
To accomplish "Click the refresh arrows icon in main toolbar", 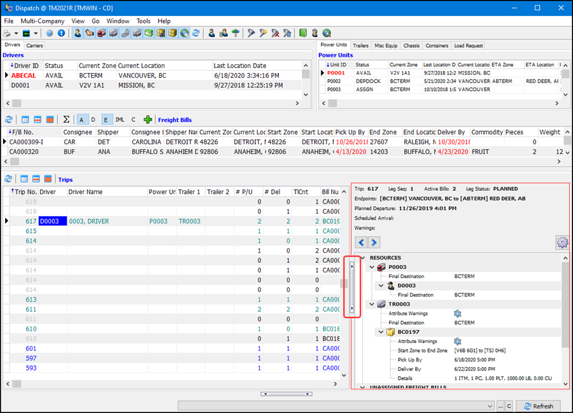I will tap(196, 33).
